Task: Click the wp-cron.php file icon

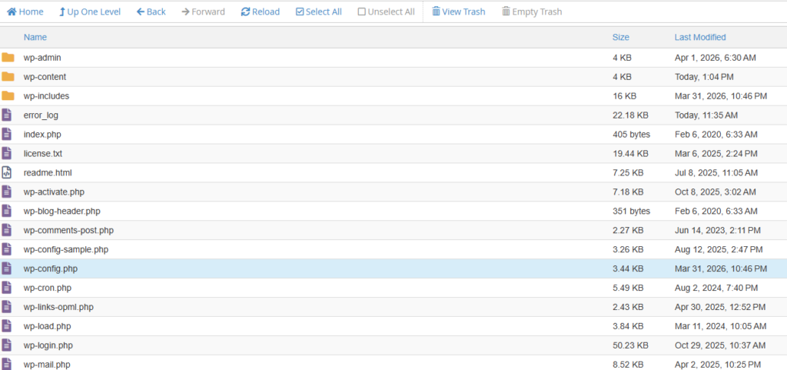Action: 6,288
